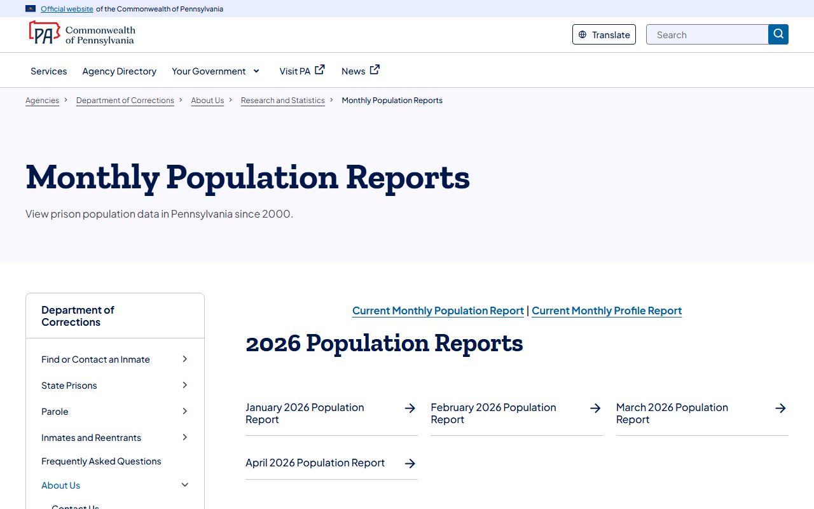The height and width of the screenshot is (509, 814).
Task: Open the March 2026 Population Report link
Action: click(672, 414)
